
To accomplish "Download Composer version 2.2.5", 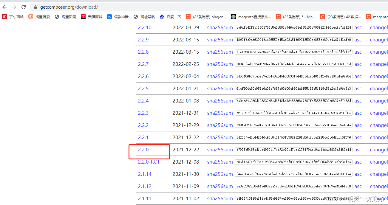I will [143, 88].
